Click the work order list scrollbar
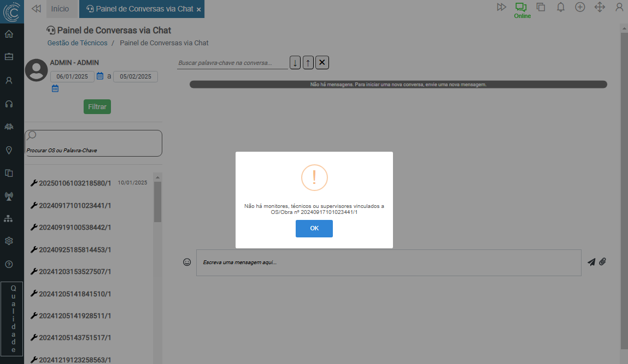 [157, 202]
